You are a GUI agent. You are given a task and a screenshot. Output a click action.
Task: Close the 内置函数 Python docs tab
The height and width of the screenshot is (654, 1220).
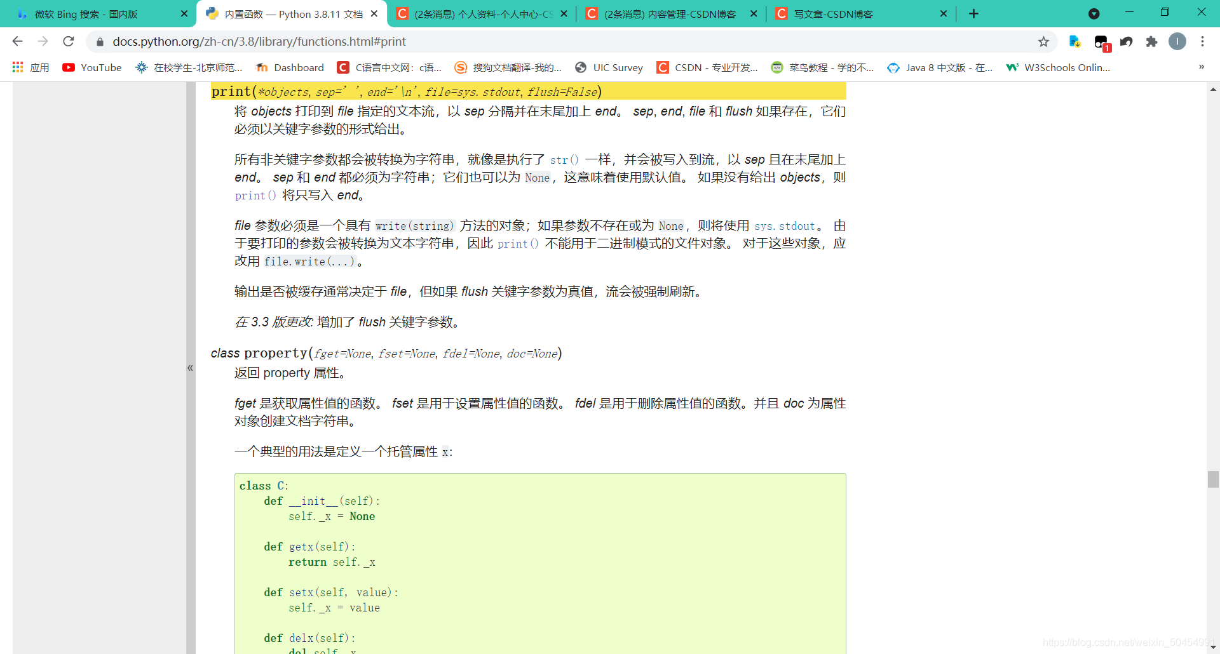374,13
